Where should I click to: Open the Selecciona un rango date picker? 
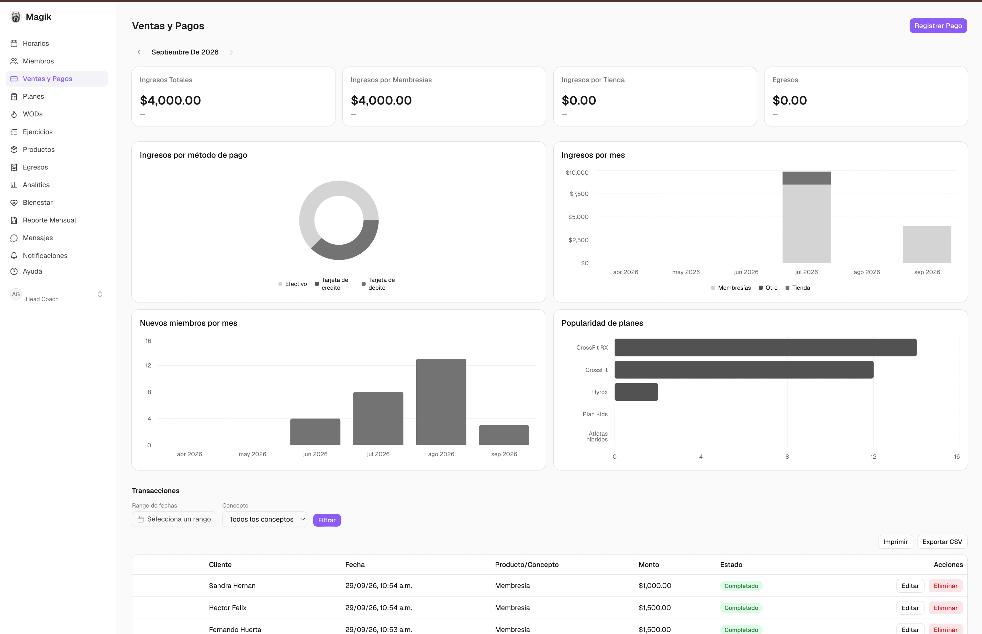(174, 519)
